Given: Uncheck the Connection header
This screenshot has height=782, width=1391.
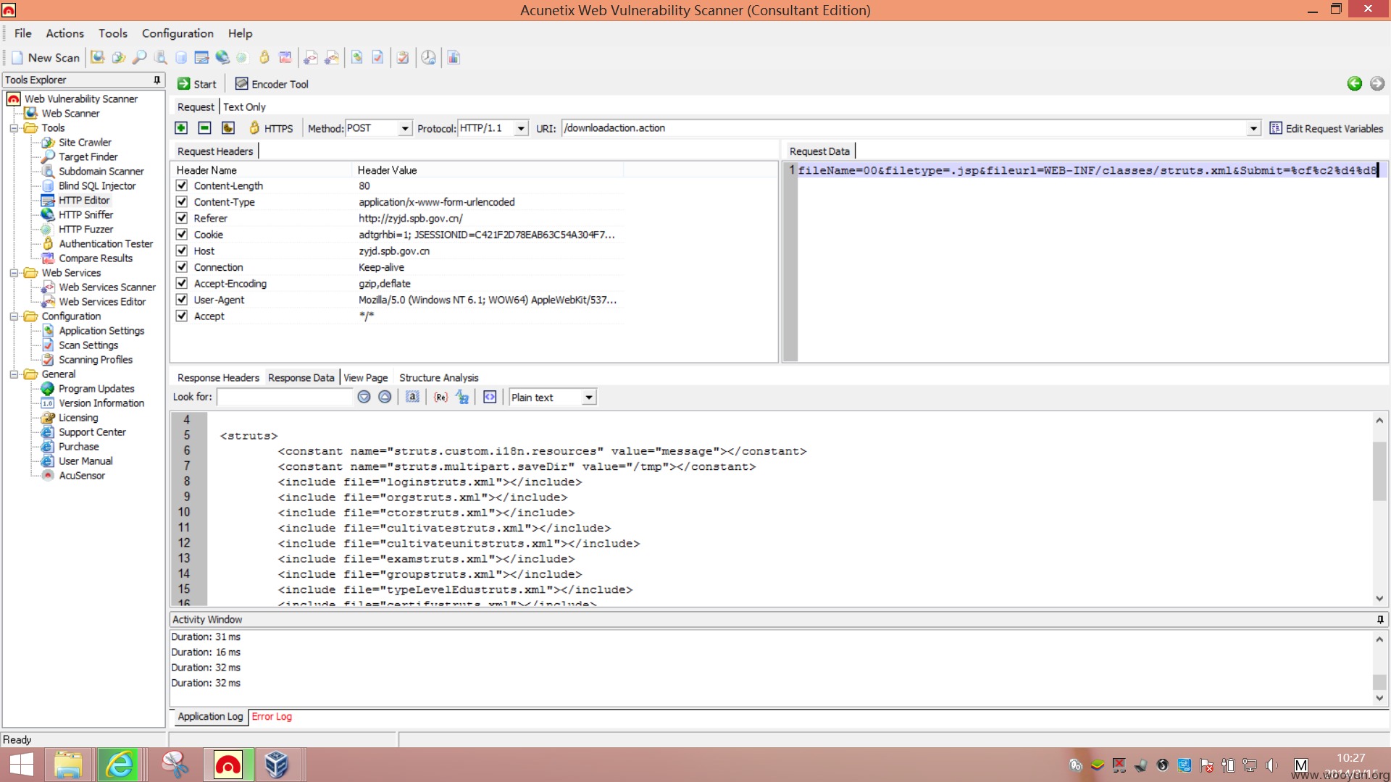Looking at the screenshot, I should pyautogui.click(x=182, y=267).
